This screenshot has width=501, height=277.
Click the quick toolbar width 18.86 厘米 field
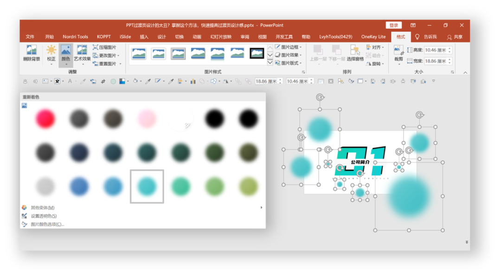pyautogui.click(x=268, y=82)
